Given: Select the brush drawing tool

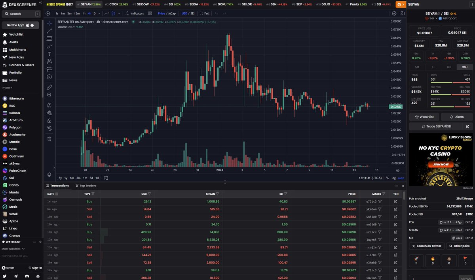Looking at the screenshot, I should coord(49,46).
